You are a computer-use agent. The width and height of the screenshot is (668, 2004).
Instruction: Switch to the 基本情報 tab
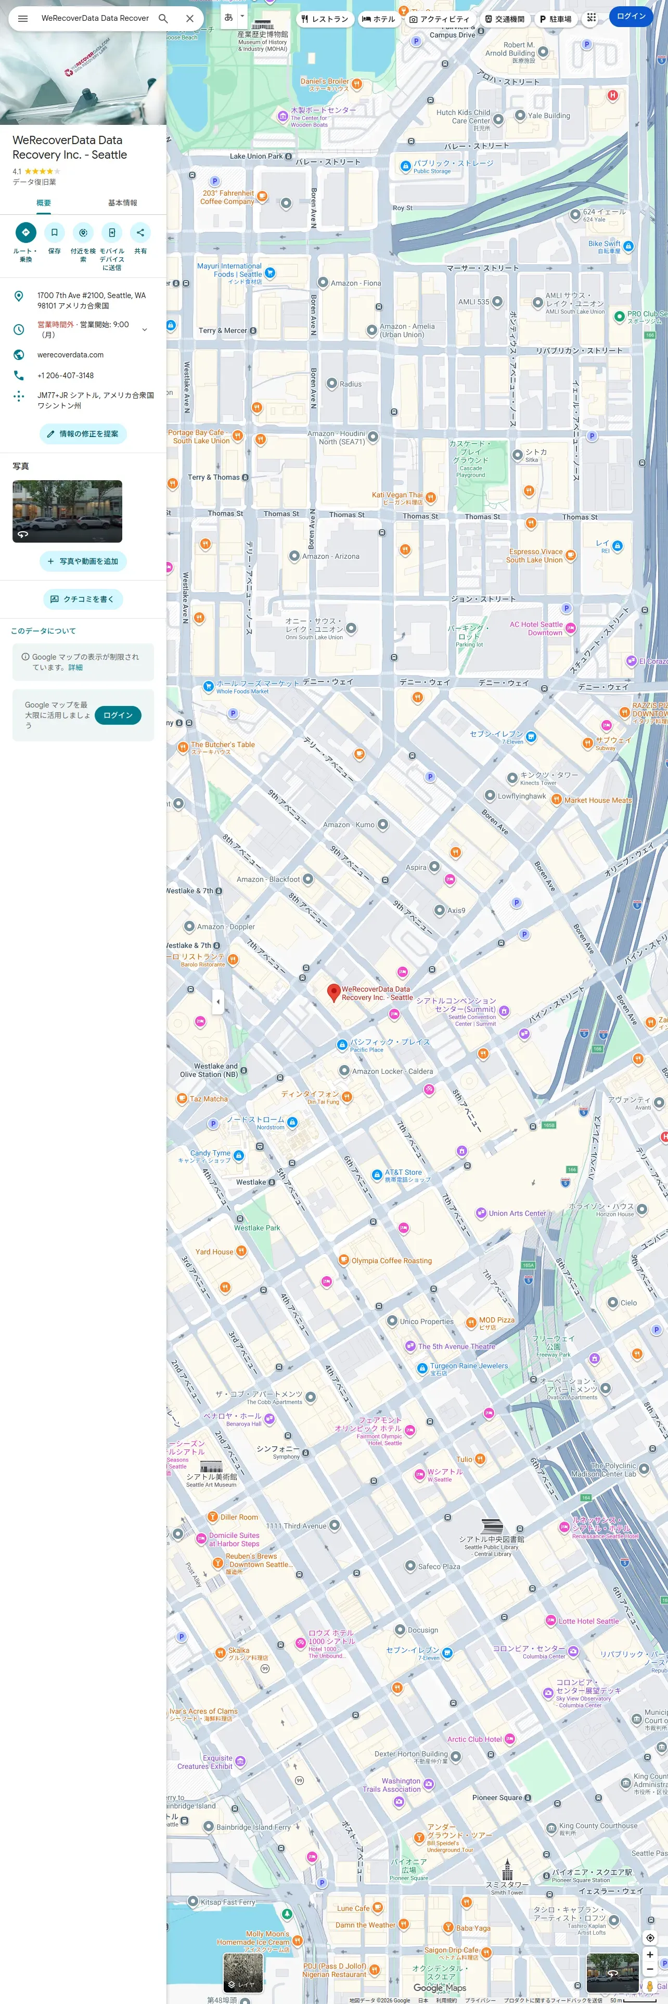pos(122,203)
